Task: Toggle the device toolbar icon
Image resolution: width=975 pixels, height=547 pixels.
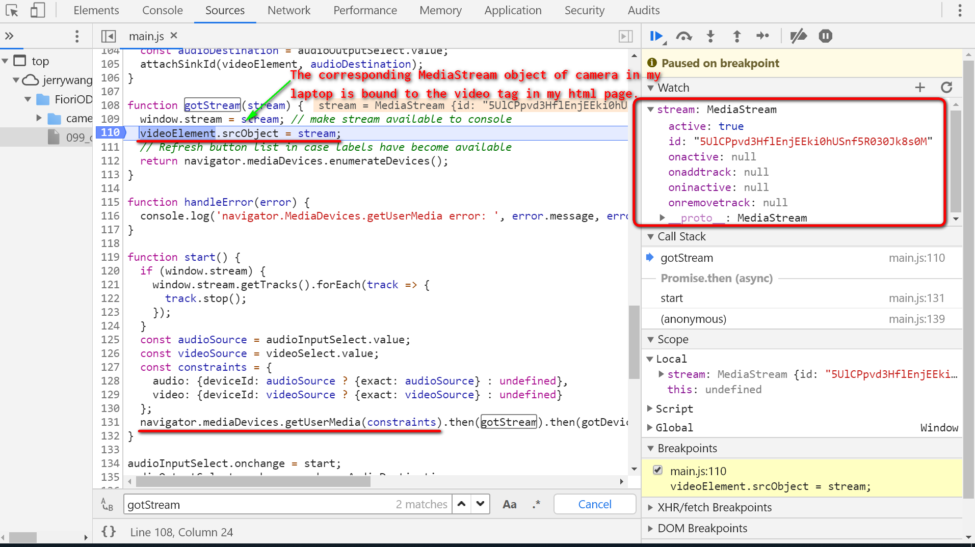Action: [38, 10]
